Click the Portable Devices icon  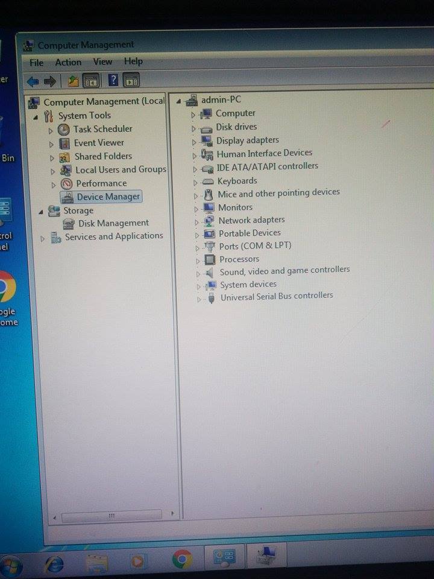[210, 234]
